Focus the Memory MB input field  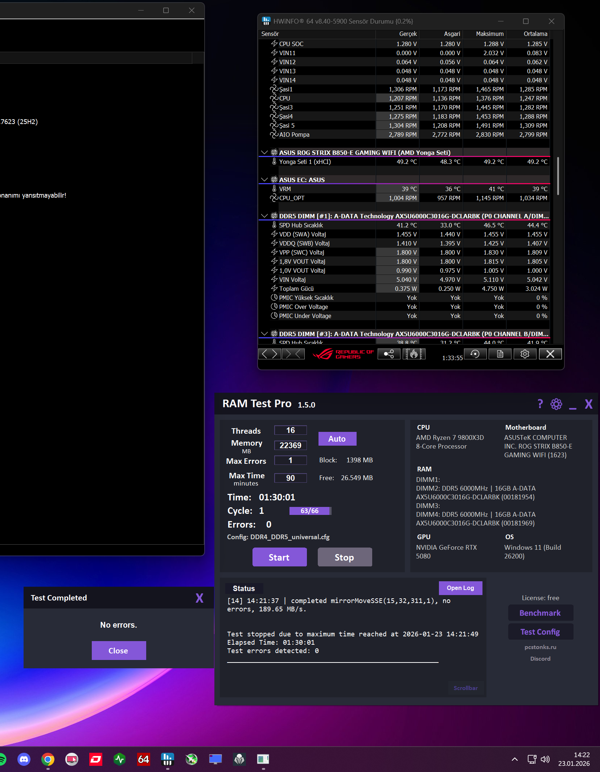click(x=291, y=445)
